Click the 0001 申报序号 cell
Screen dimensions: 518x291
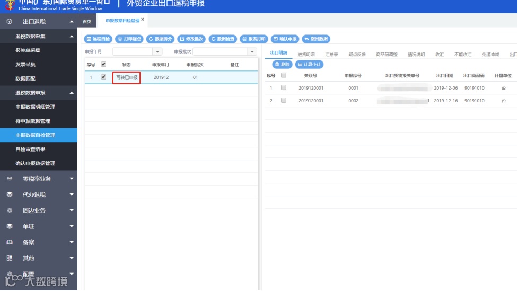[353, 88]
